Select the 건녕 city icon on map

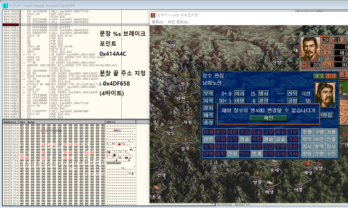click(x=162, y=171)
